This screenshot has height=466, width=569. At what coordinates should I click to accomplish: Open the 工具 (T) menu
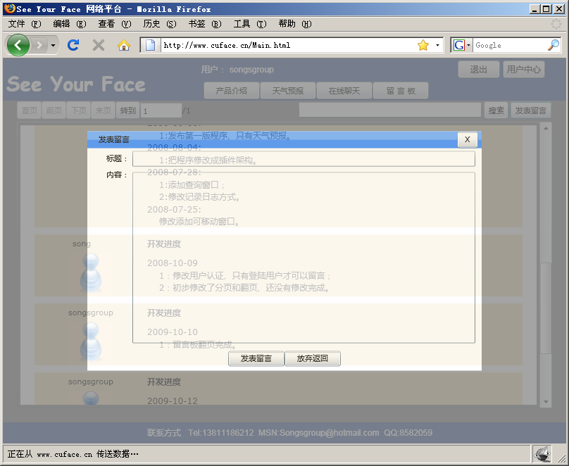250,24
